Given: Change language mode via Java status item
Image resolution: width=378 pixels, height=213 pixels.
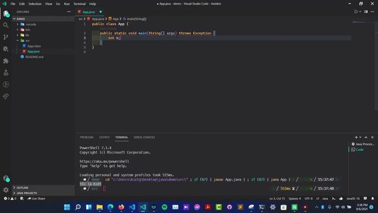Looking at the screenshot, I should click(325, 199).
